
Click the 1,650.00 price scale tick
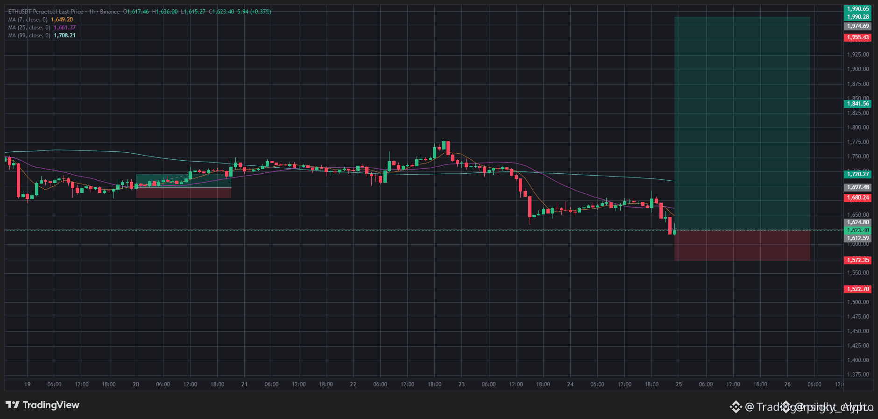click(x=858, y=215)
